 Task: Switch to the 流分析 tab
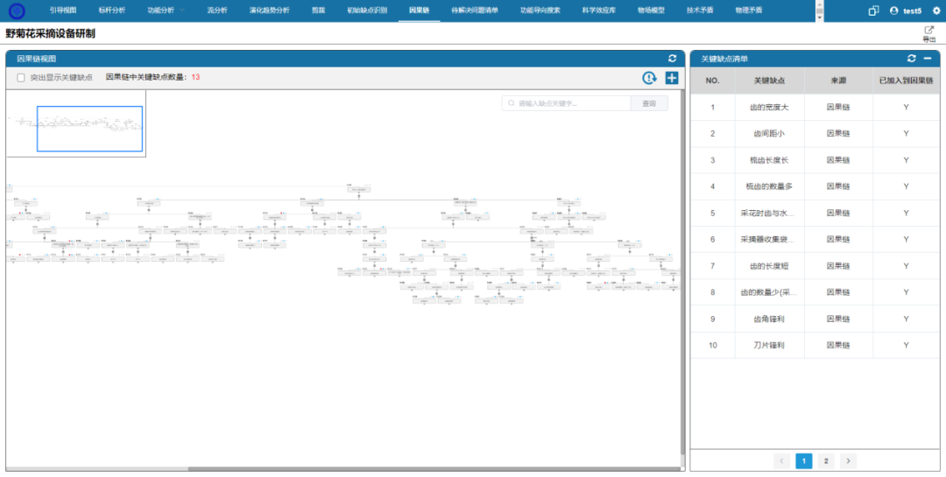(x=216, y=10)
